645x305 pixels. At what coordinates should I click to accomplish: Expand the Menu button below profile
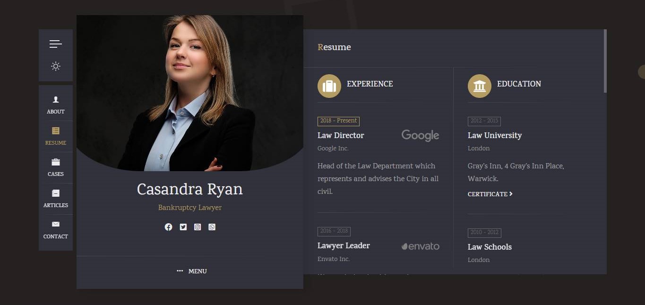coord(192,271)
